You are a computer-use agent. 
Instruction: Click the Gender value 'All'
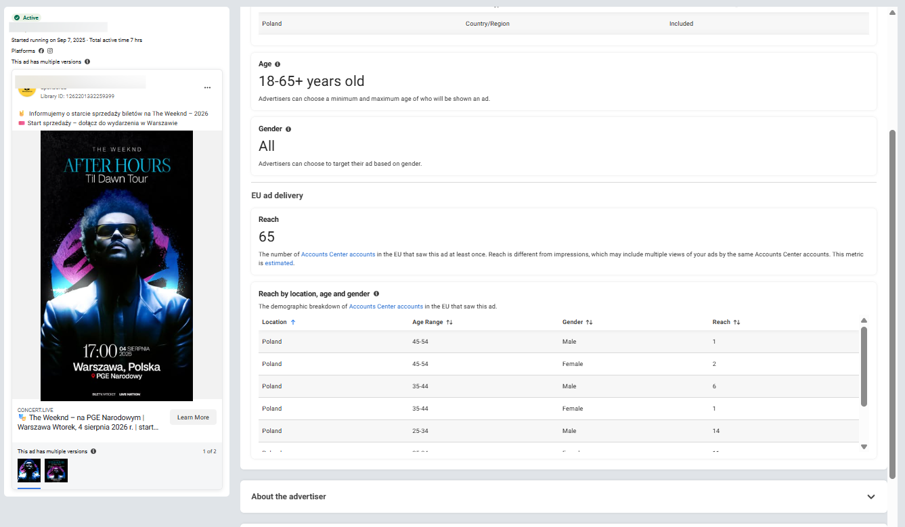coord(267,146)
